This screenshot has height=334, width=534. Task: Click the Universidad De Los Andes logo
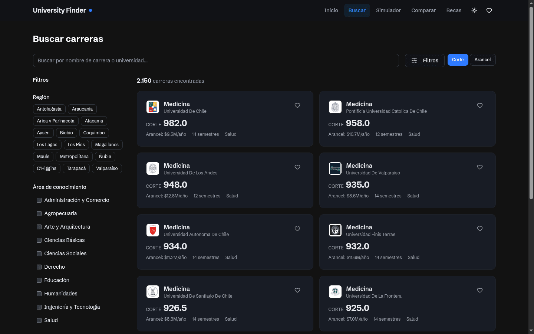[153, 168]
